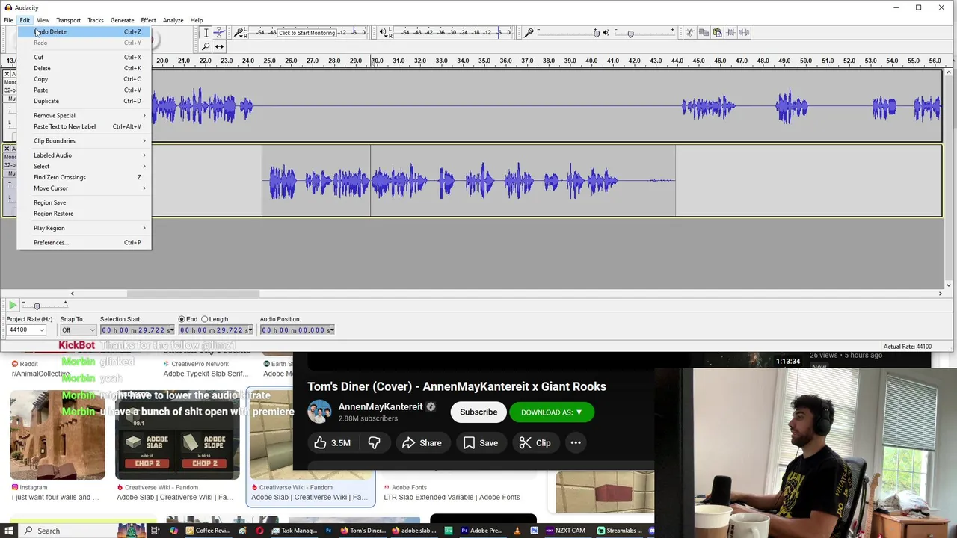
Task: Choose Region Save in Edit menu
Action: coord(84,202)
